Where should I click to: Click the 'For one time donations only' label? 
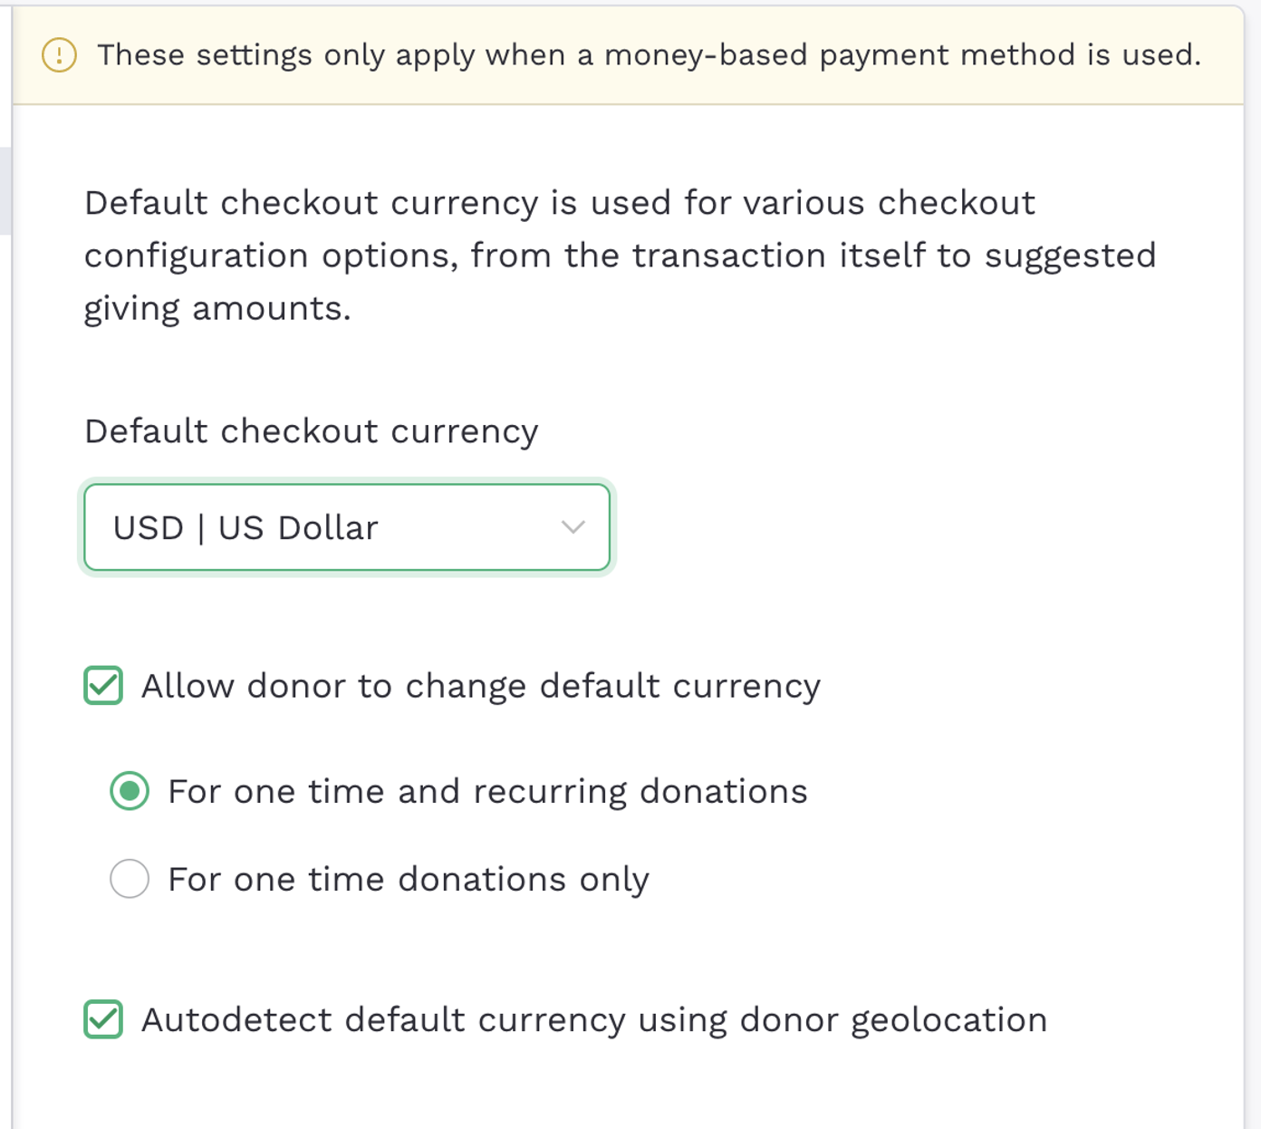pos(409,880)
